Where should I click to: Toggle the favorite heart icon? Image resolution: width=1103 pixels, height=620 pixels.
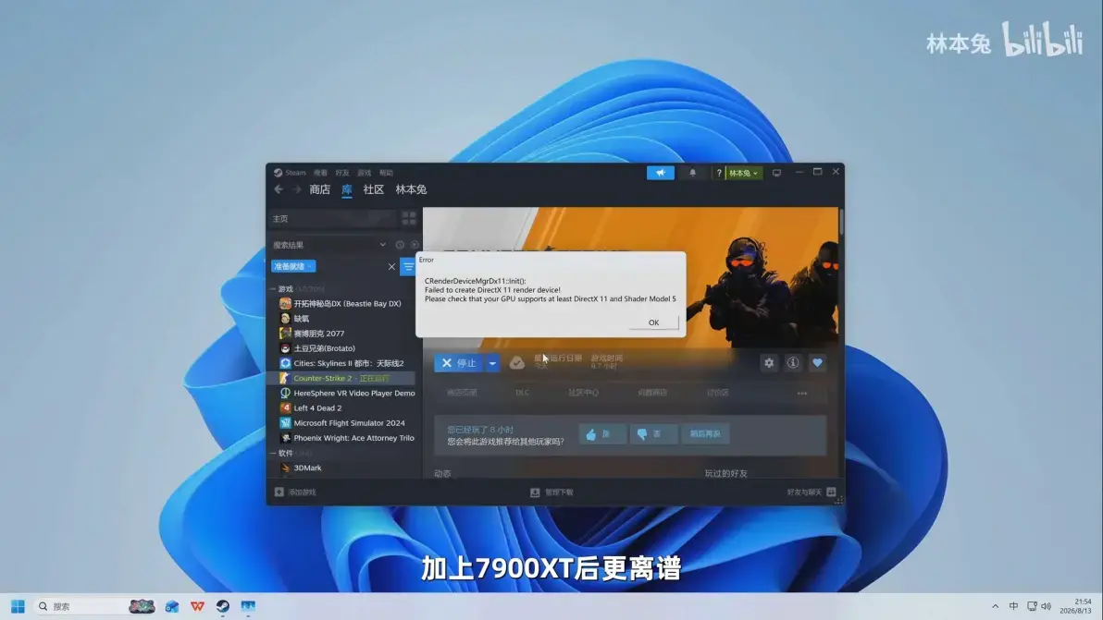pos(817,363)
